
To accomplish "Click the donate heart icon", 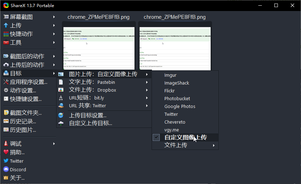I will click(6, 152).
